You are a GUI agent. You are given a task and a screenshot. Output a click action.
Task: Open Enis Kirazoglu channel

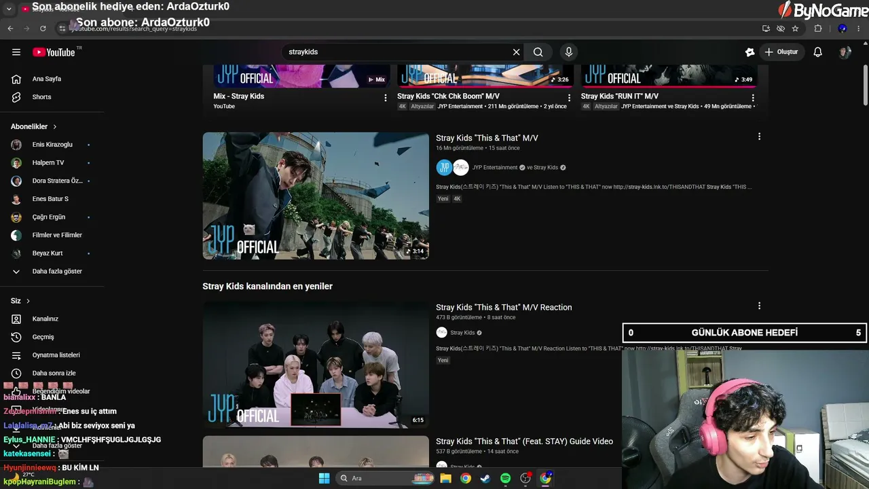coord(52,145)
